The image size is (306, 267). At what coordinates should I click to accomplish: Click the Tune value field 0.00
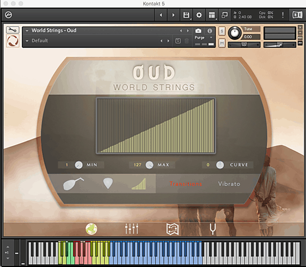point(250,37)
